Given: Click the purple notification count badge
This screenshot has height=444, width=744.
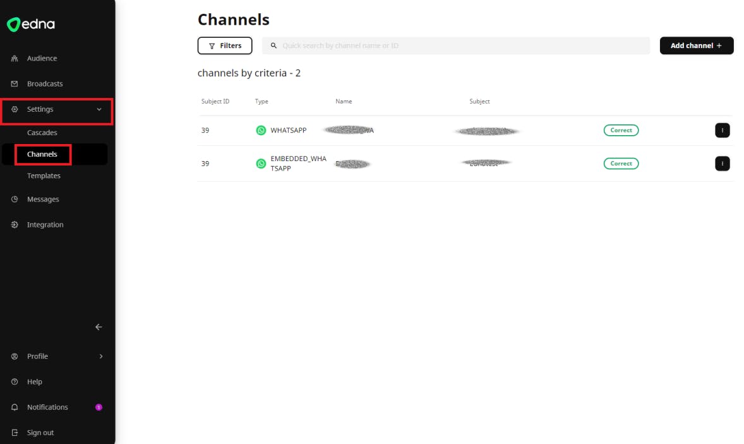Looking at the screenshot, I should (99, 407).
